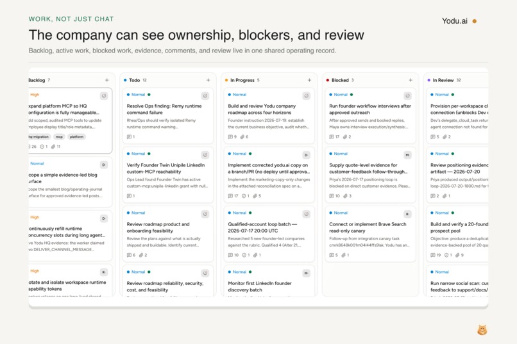Click the green status dot on Resolve Ops card
The height and width of the screenshot is (344, 517).
tap(149, 94)
